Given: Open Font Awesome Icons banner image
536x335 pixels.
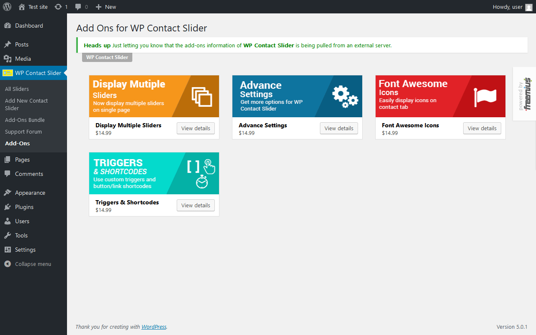Looking at the screenshot, I should coord(441,96).
